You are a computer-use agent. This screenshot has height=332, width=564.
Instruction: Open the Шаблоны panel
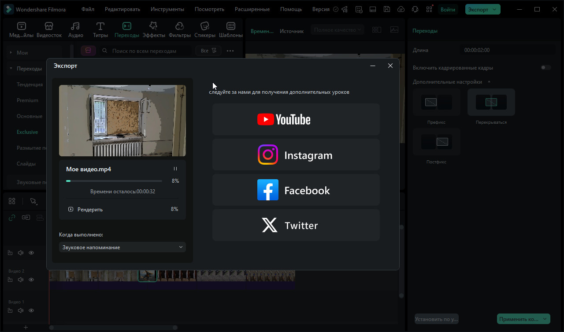point(230,30)
